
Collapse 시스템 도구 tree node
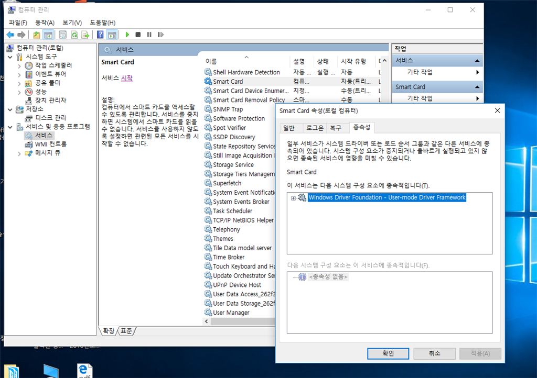pyautogui.click(x=10, y=57)
